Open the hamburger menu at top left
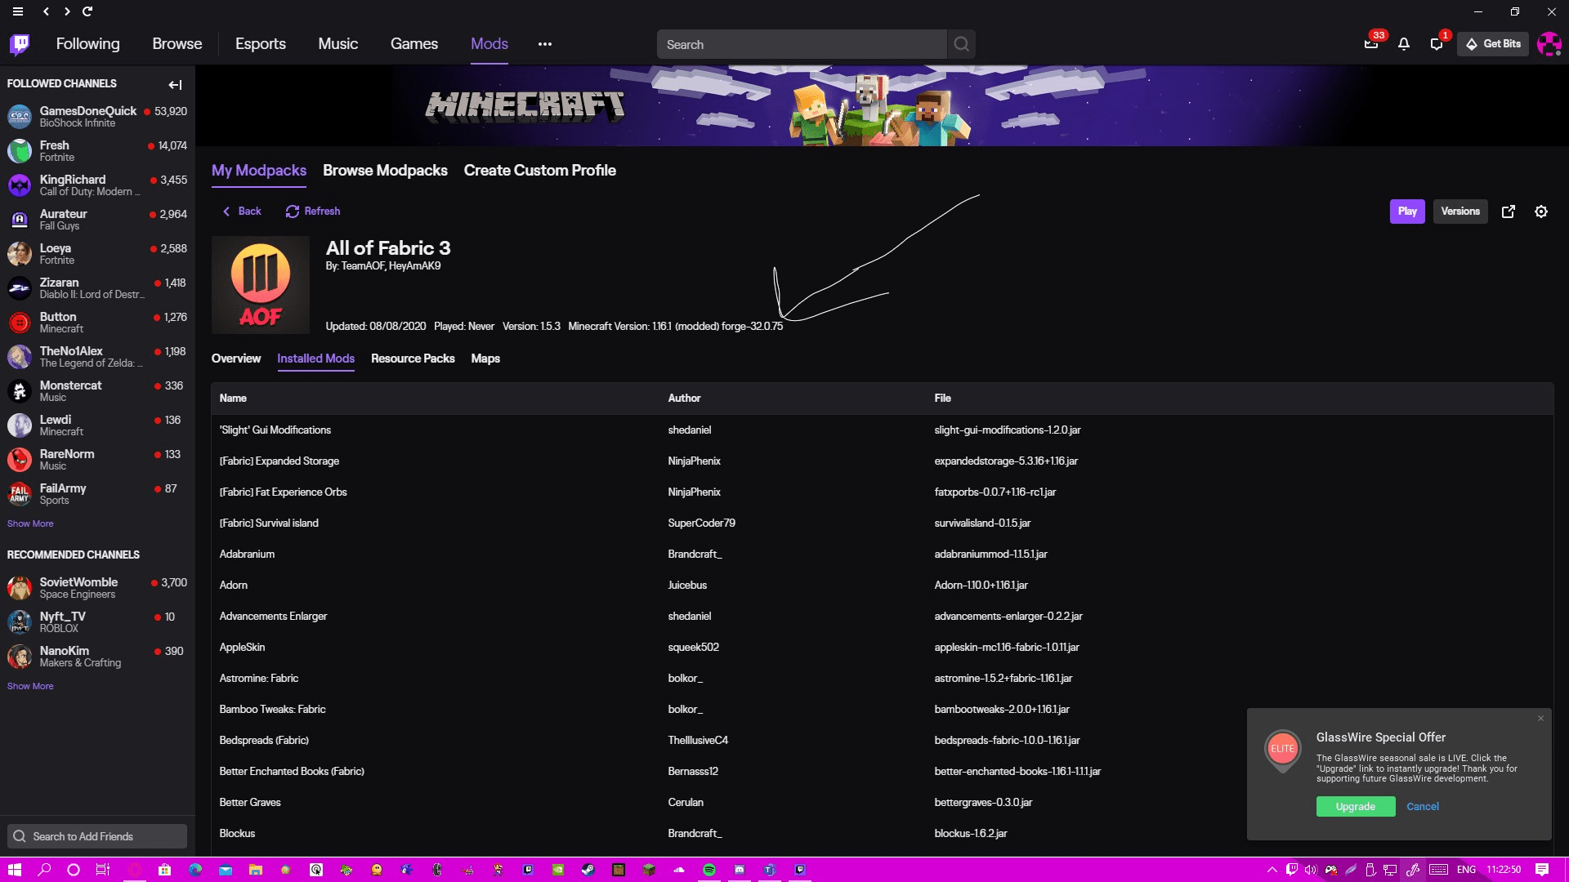The width and height of the screenshot is (1569, 882). point(18,11)
